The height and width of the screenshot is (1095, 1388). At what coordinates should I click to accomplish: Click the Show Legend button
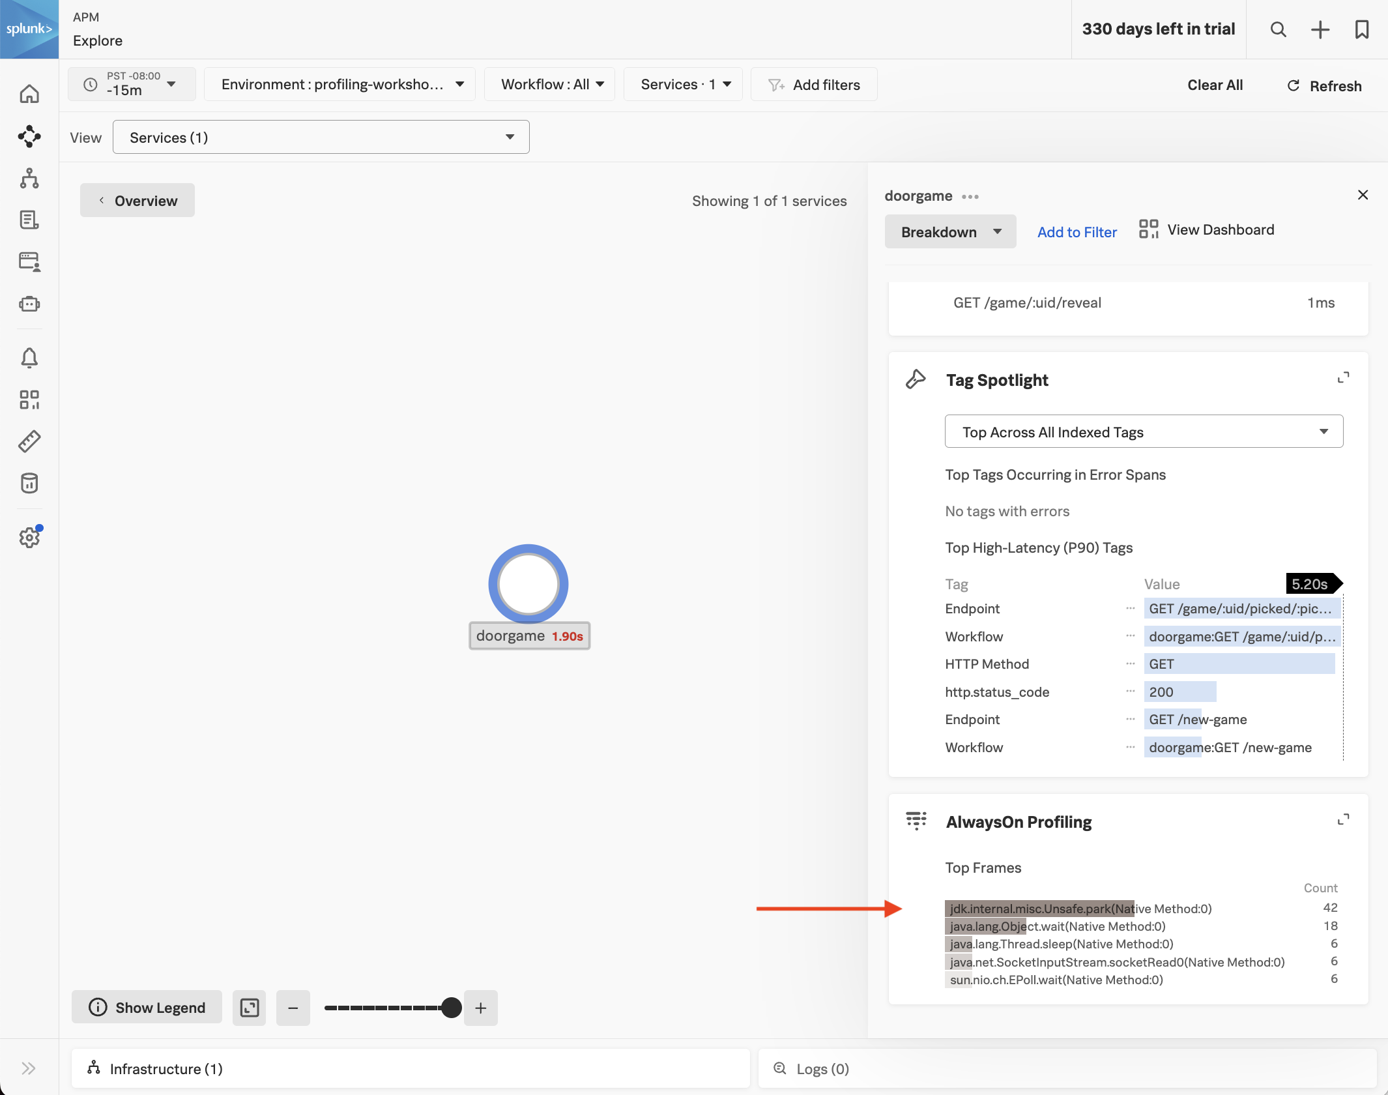(x=147, y=1008)
